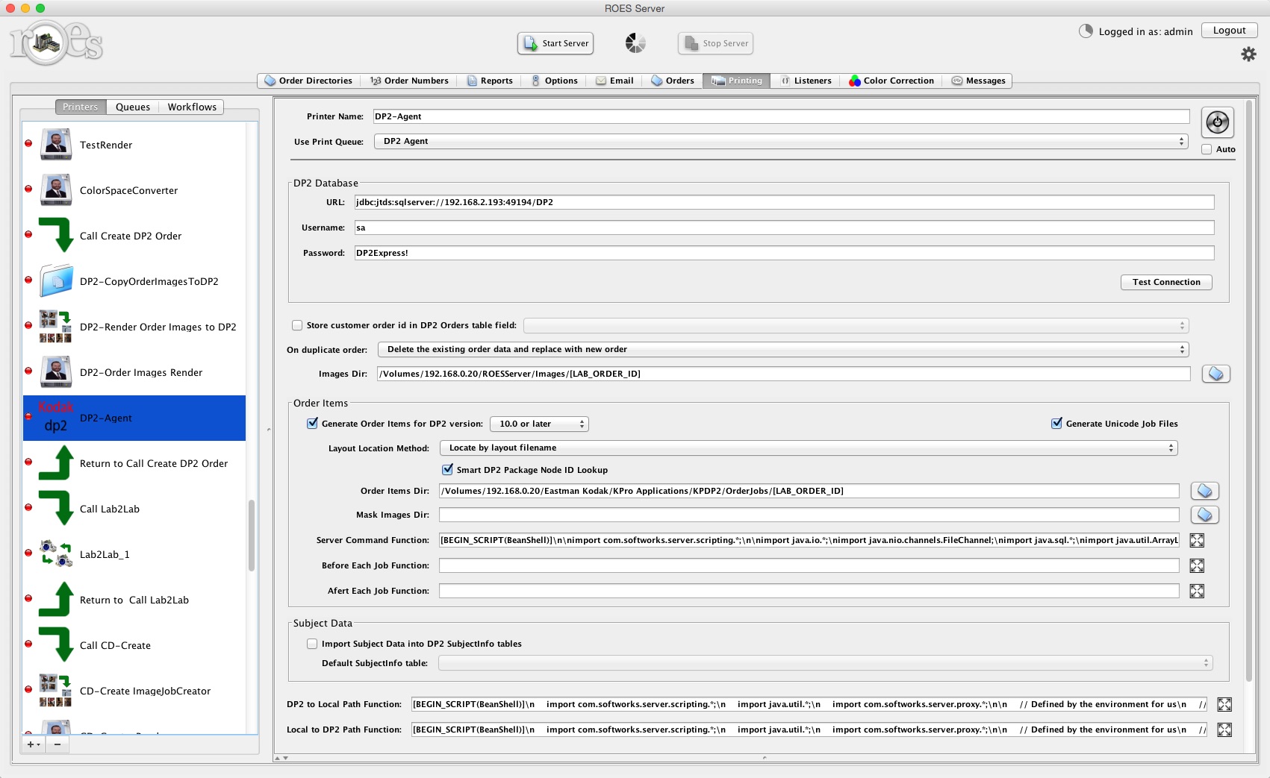This screenshot has height=778, width=1270.
Task: Click inside the Password field
Action: coord(747,253)
